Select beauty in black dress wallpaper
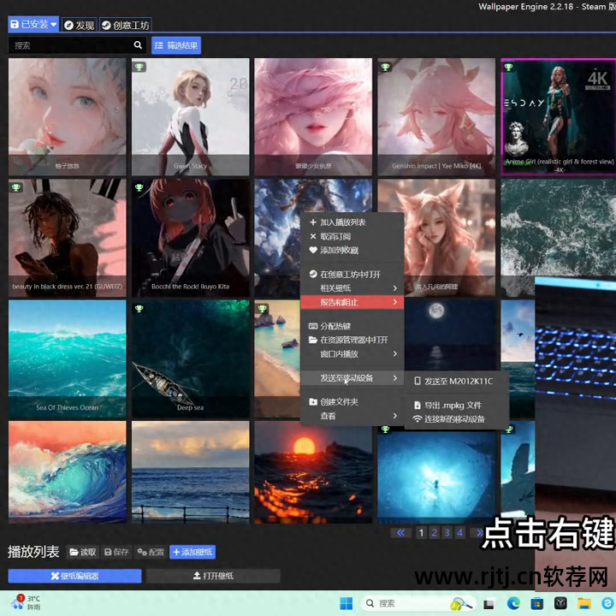The width and height of the screenshot is (616, 616). [68, 238]
